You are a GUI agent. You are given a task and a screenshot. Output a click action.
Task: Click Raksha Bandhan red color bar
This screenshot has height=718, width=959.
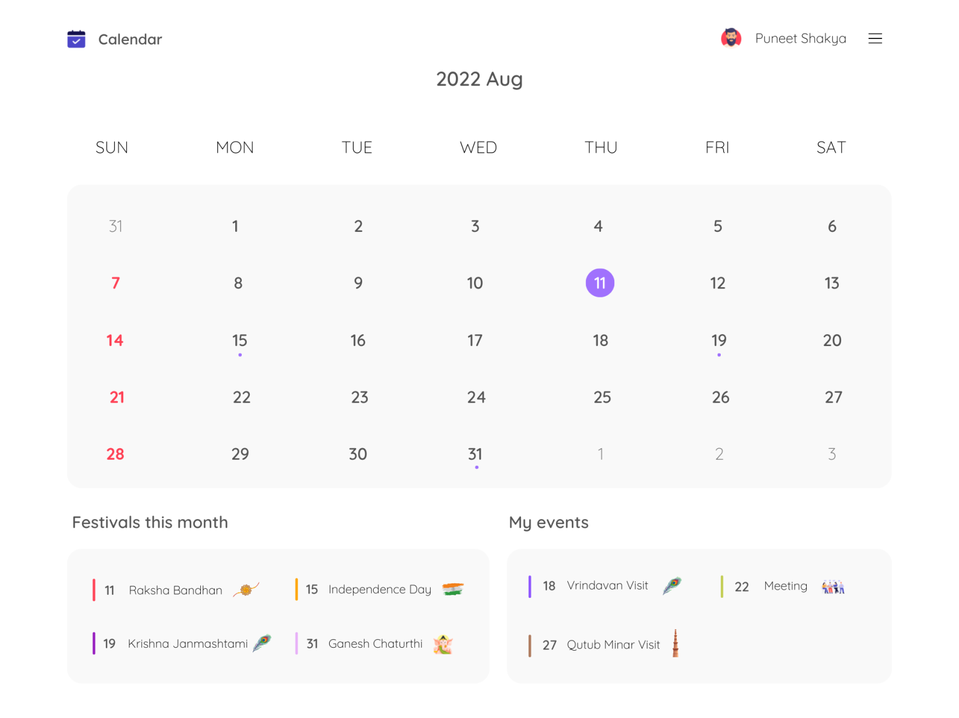tap(94, 590)
